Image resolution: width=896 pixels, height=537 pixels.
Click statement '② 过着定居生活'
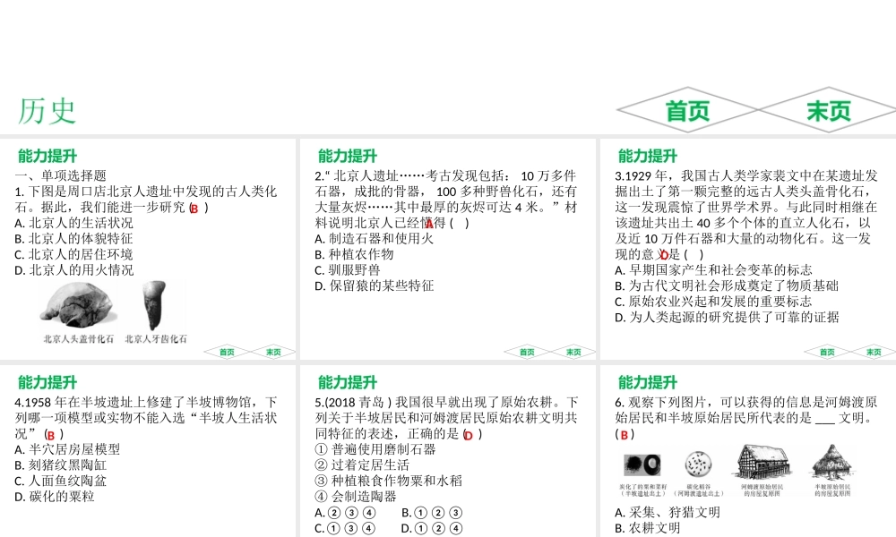(362, 465)
